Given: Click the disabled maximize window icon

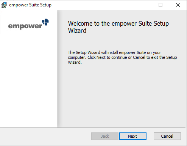Looking at the screenshot, I should tap(161, 5).
